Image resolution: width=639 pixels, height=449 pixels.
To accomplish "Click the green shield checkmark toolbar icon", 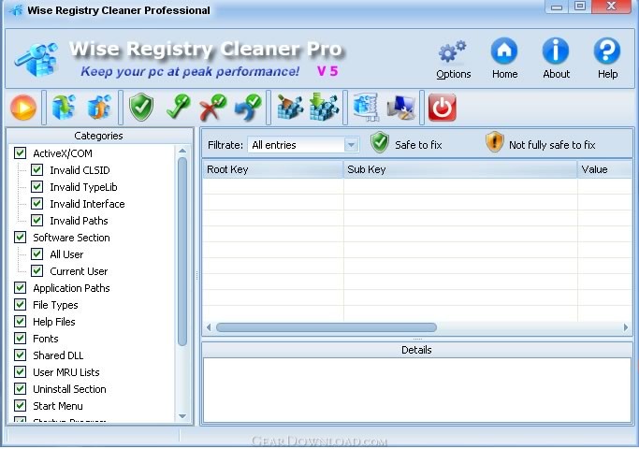I will 141,108.
